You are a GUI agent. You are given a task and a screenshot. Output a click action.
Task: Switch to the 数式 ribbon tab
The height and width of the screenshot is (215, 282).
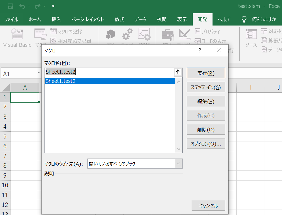(x=119, y=19)
